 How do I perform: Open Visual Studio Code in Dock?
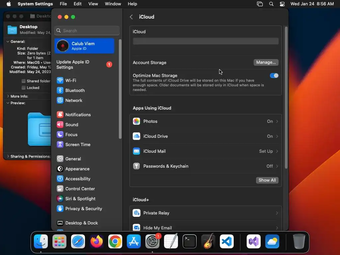point(227,241)
